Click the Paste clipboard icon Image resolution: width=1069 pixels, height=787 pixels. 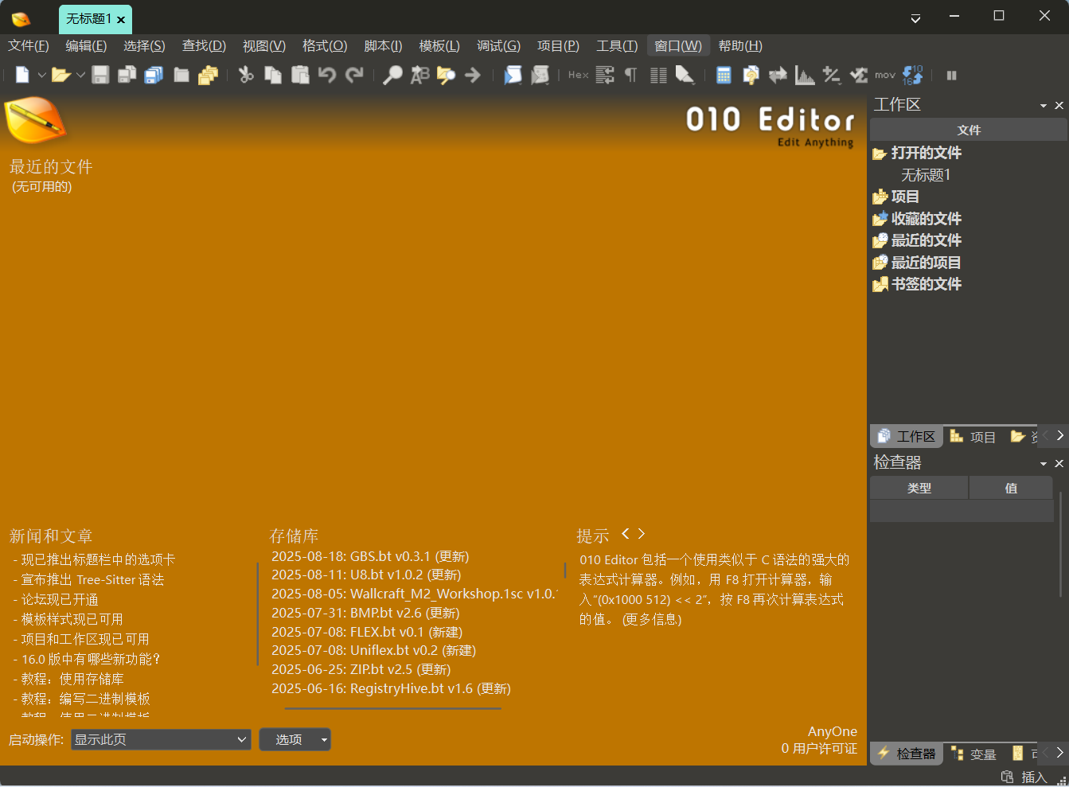[300, 75]
